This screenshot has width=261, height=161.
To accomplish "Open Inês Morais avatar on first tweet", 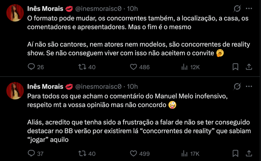I will tap(15, 13).
